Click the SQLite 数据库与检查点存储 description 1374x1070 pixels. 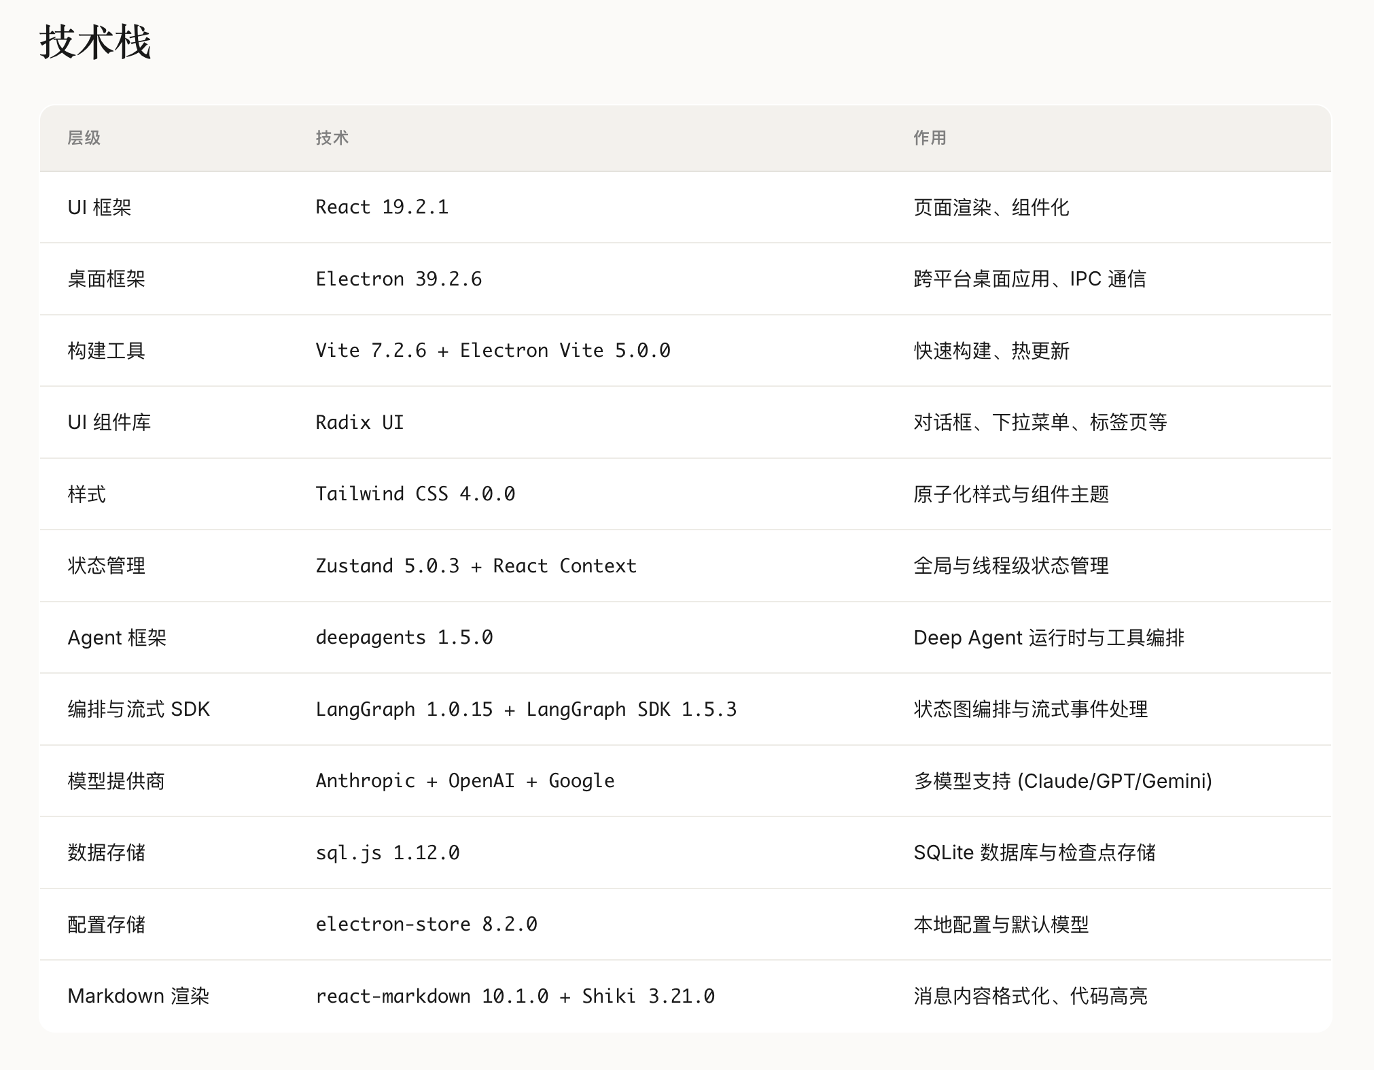(x=1034, y=853)
